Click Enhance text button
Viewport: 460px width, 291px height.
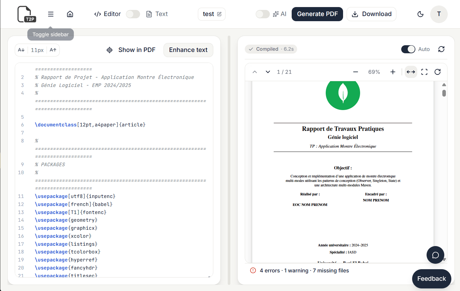point(188,50)
